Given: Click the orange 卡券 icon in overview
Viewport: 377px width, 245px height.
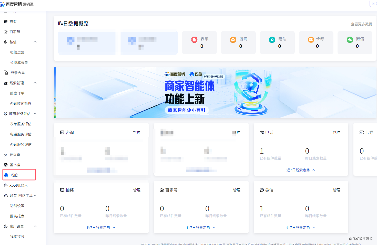Looking at the screenshot, I should tap(311, 39).
